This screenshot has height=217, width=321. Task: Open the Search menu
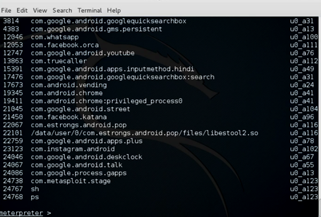(62, 10)
